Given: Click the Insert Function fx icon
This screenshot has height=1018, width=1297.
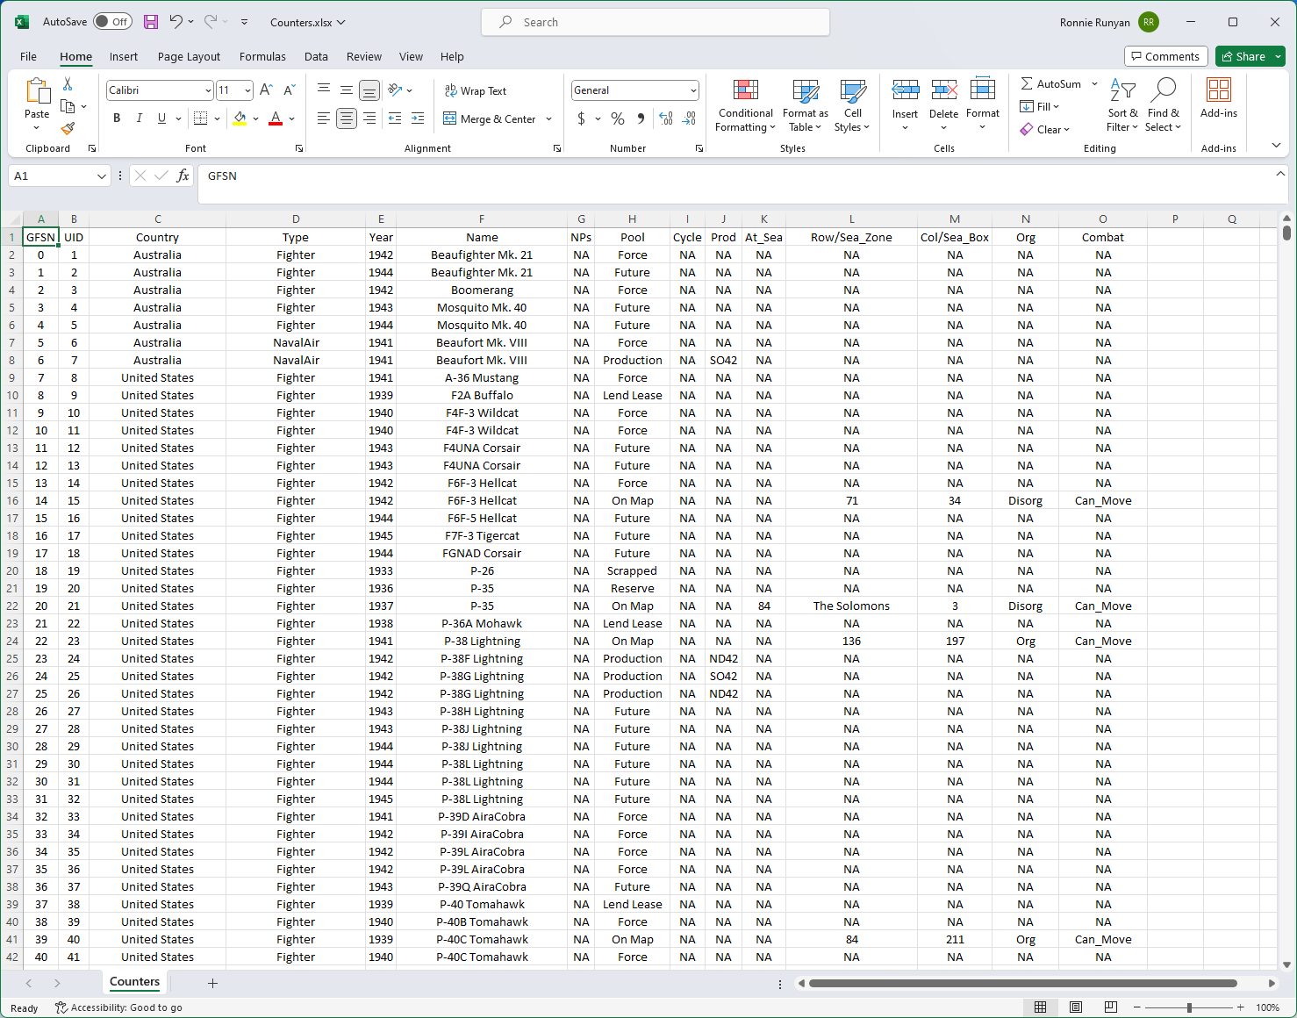Looking at the screenshot, I should click(x=183, y=176).
